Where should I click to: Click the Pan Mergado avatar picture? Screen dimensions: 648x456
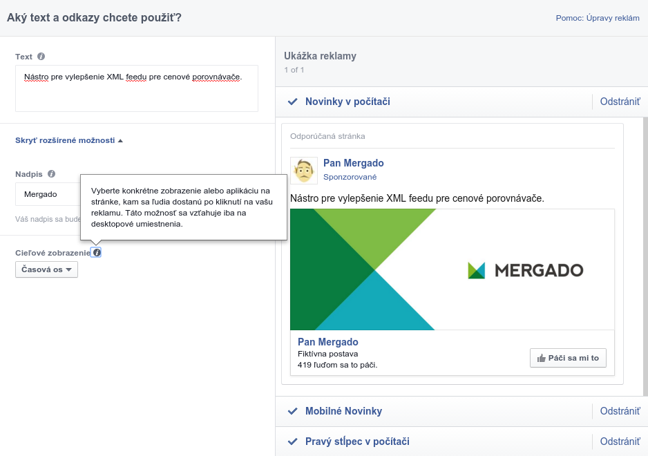pos(304,171)
